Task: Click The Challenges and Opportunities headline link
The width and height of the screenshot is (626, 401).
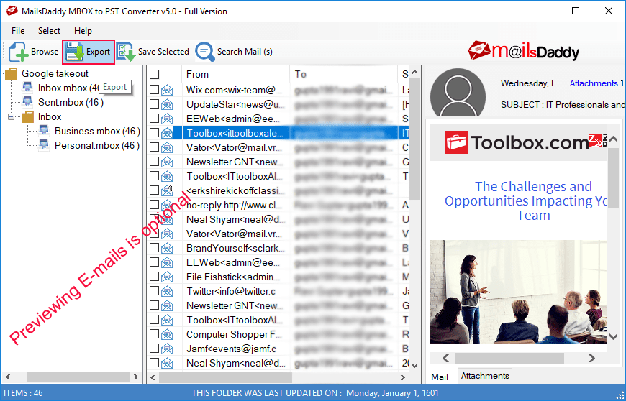Action: click(x=525, y=201)
